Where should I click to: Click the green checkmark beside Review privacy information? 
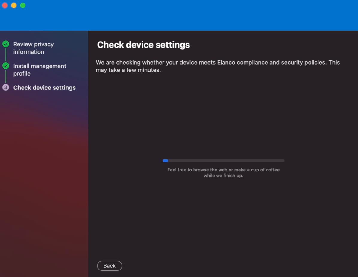tap(6, 44)
